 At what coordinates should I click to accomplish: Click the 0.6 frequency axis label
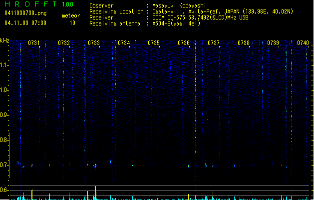tap(4, 190)
